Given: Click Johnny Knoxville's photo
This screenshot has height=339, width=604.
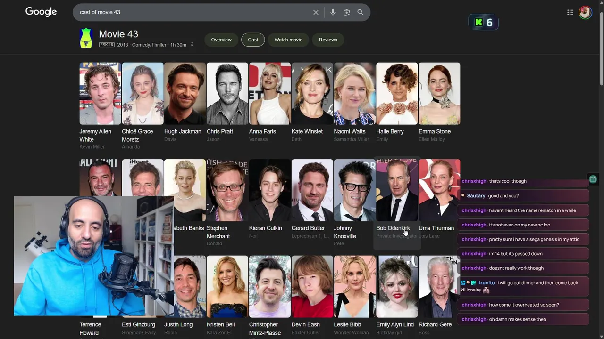Looking at the screenshot, I should coord(354,190).
